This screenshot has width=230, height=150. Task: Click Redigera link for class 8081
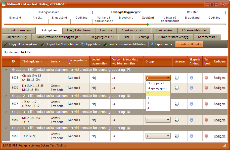click(220, 136)
